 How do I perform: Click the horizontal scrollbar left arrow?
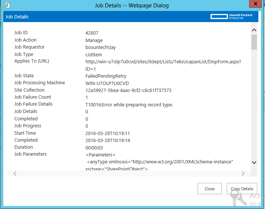[x=15, y=174]
